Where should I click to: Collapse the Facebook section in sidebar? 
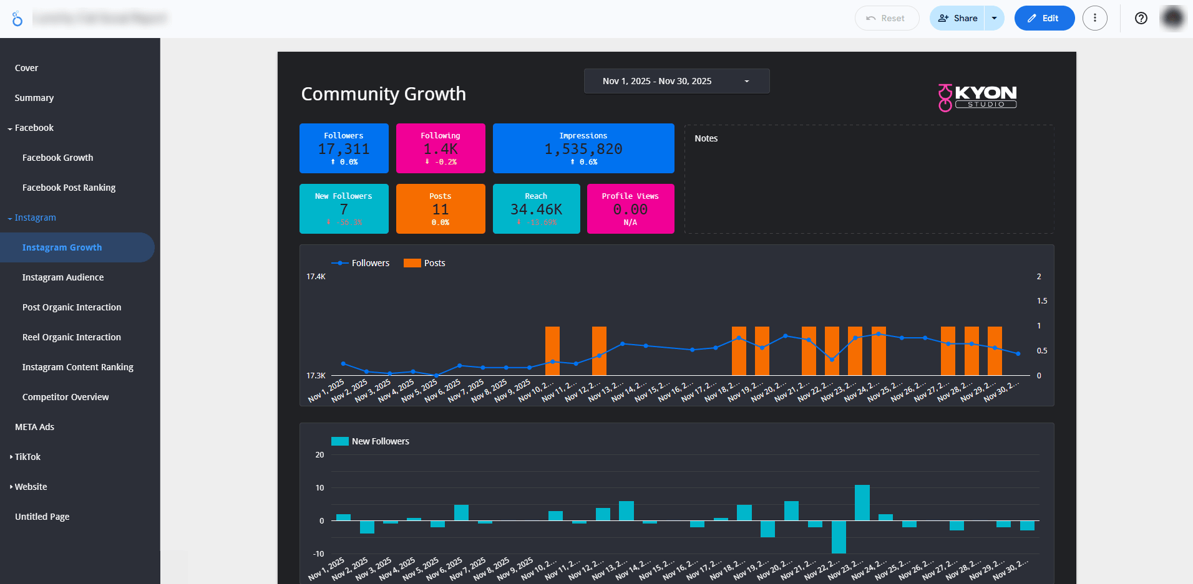coord(10,128)
